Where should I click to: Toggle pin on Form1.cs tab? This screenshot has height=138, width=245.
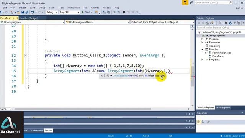[13, 18]
